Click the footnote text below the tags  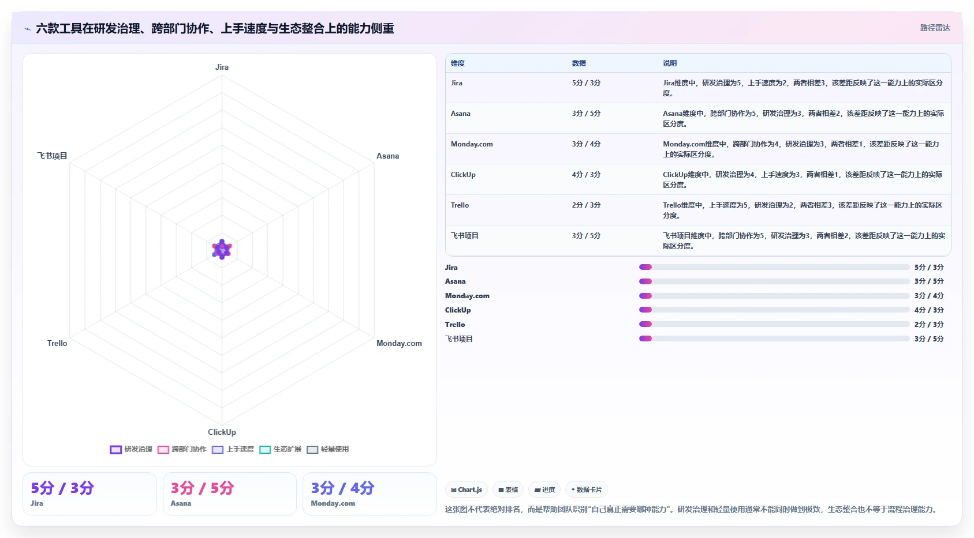693,509
